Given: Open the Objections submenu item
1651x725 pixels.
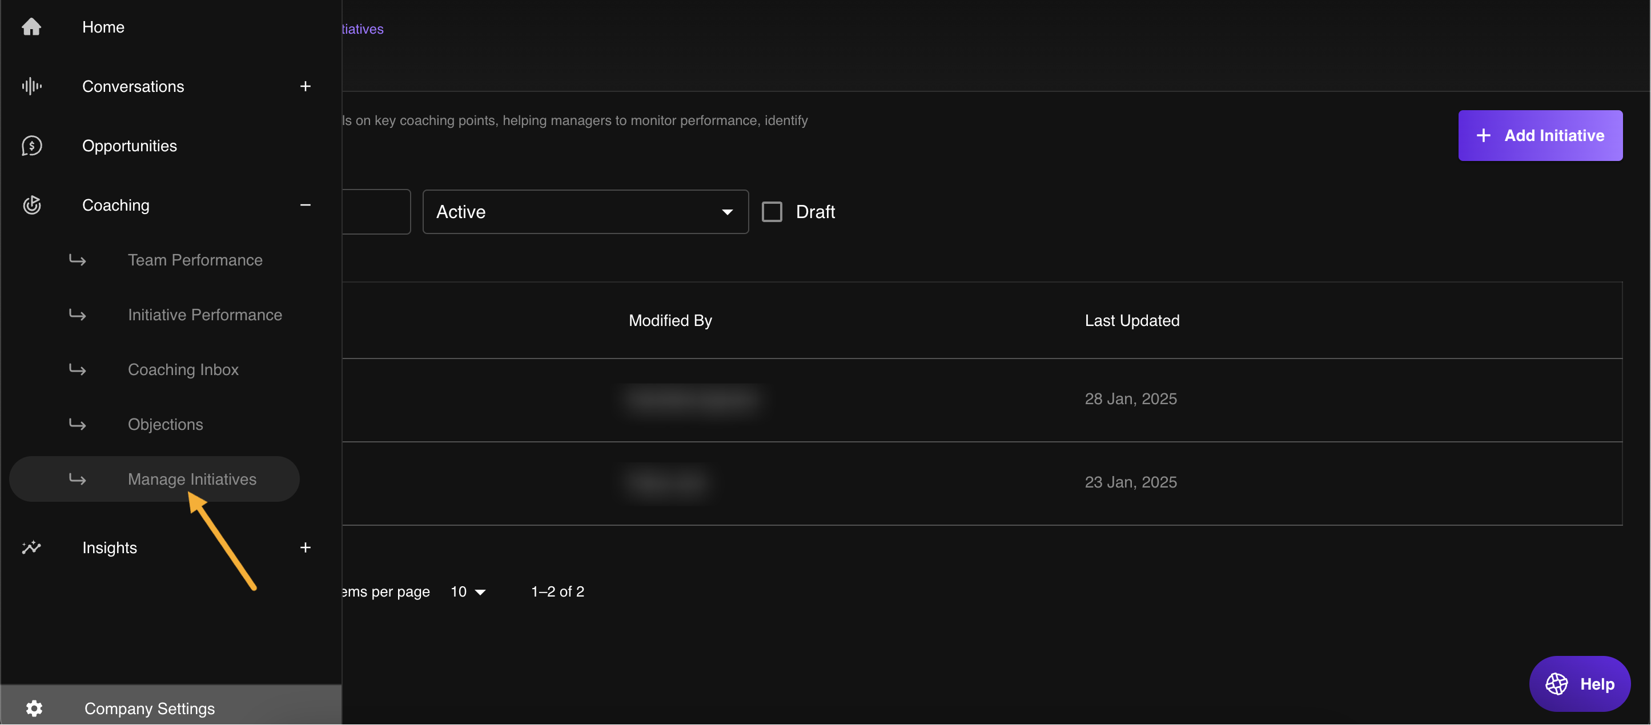Looking at the screenshot, I should (x=166, y=425).
